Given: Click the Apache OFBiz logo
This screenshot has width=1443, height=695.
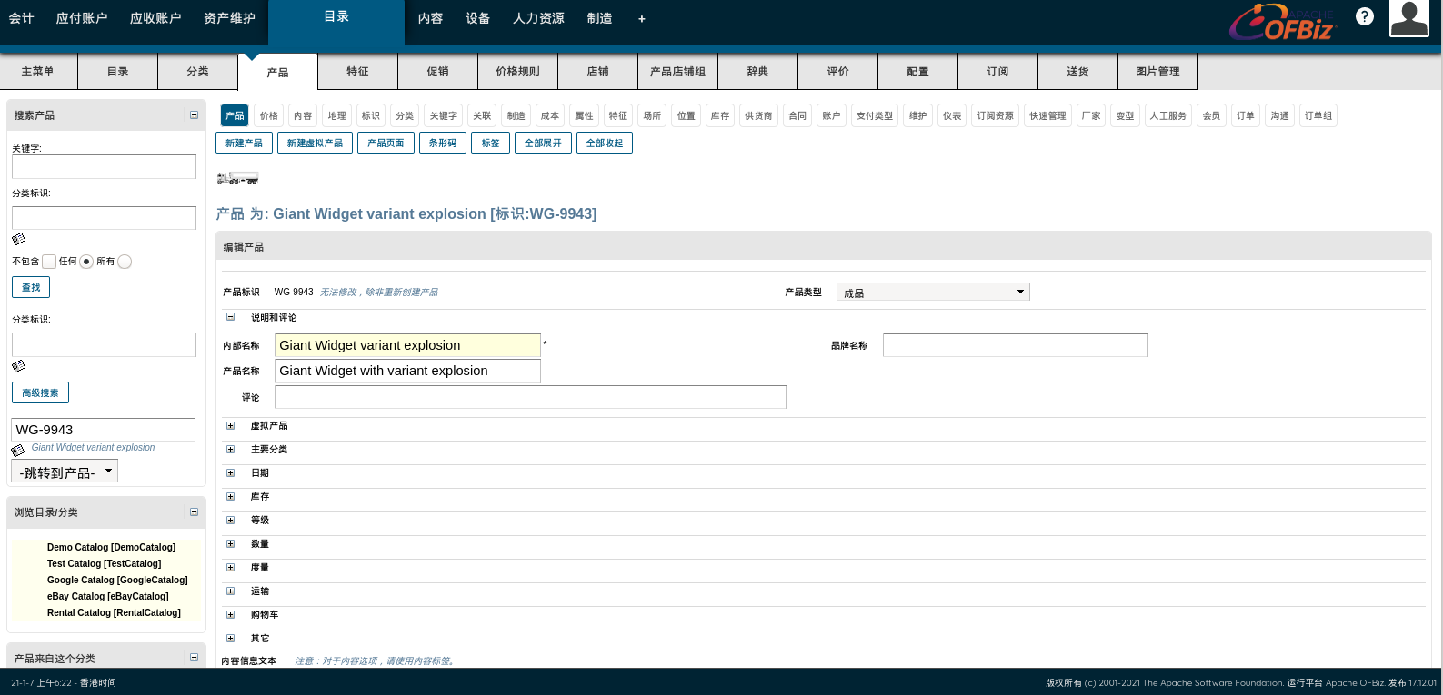Looking at the screenshot, I should [1284, 24].
